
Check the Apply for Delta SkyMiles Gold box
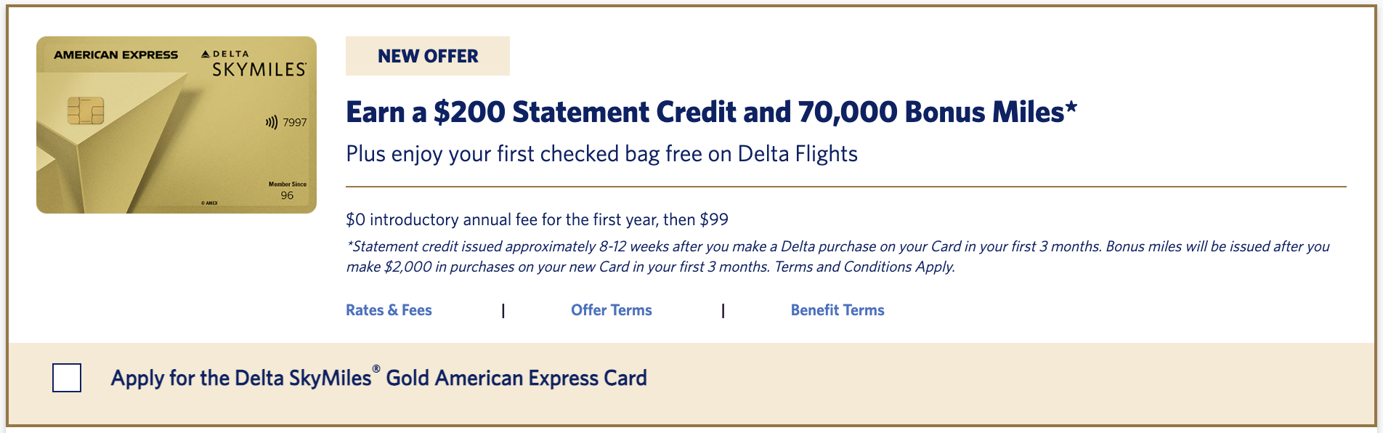(67, 378)
